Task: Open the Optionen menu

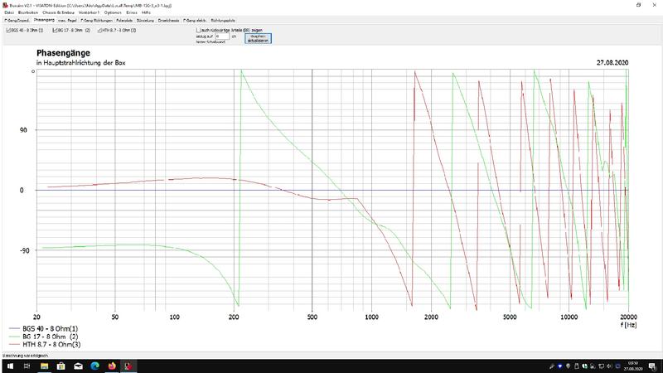Action: 114,12
